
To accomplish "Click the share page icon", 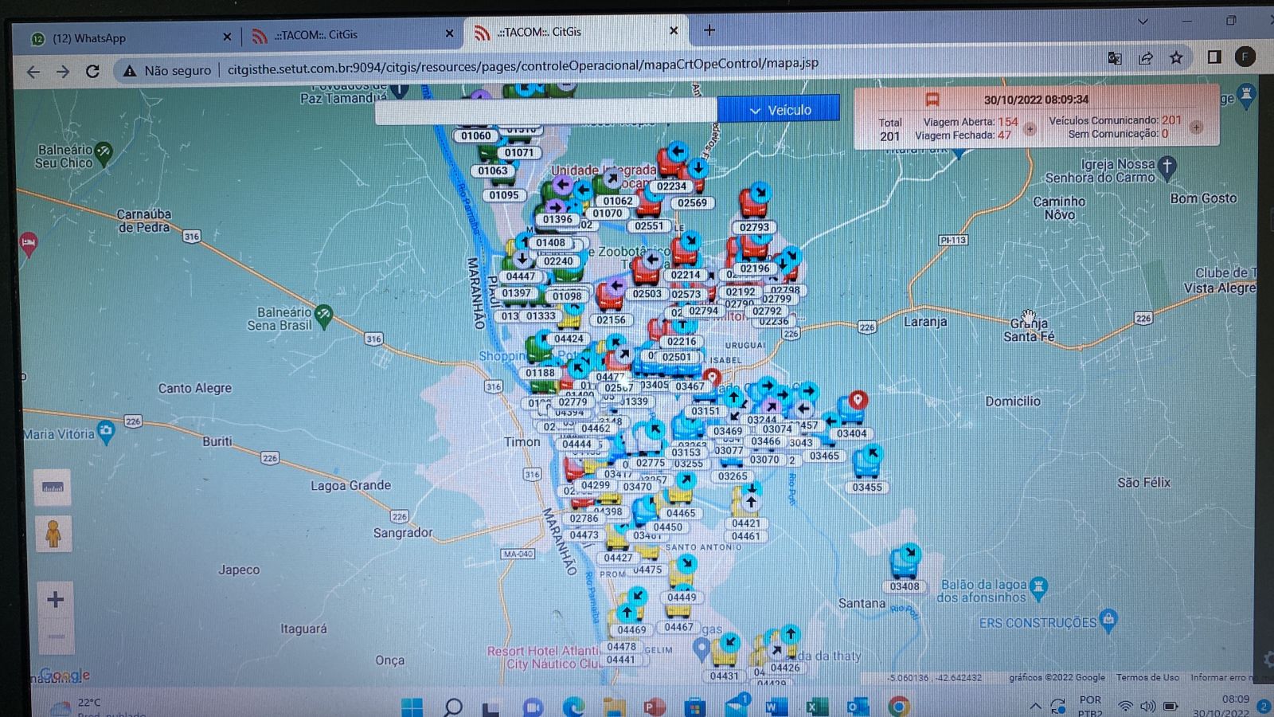I will (1145, 58).
